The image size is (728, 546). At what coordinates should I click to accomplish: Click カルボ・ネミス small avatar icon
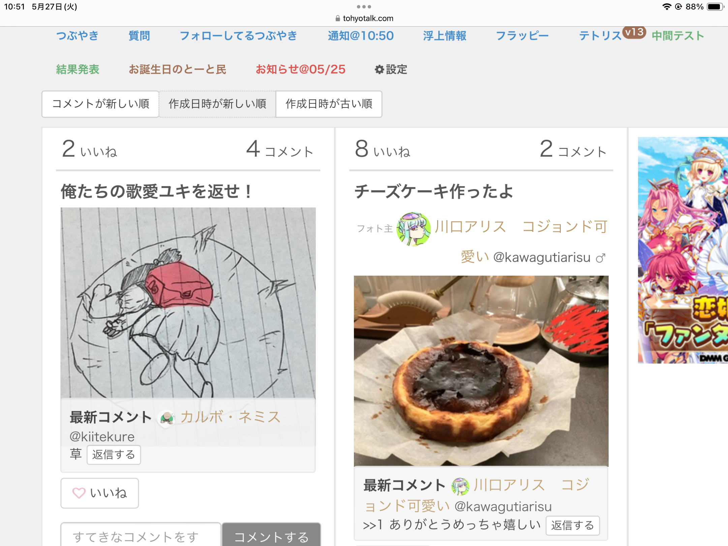pos(166,419)
